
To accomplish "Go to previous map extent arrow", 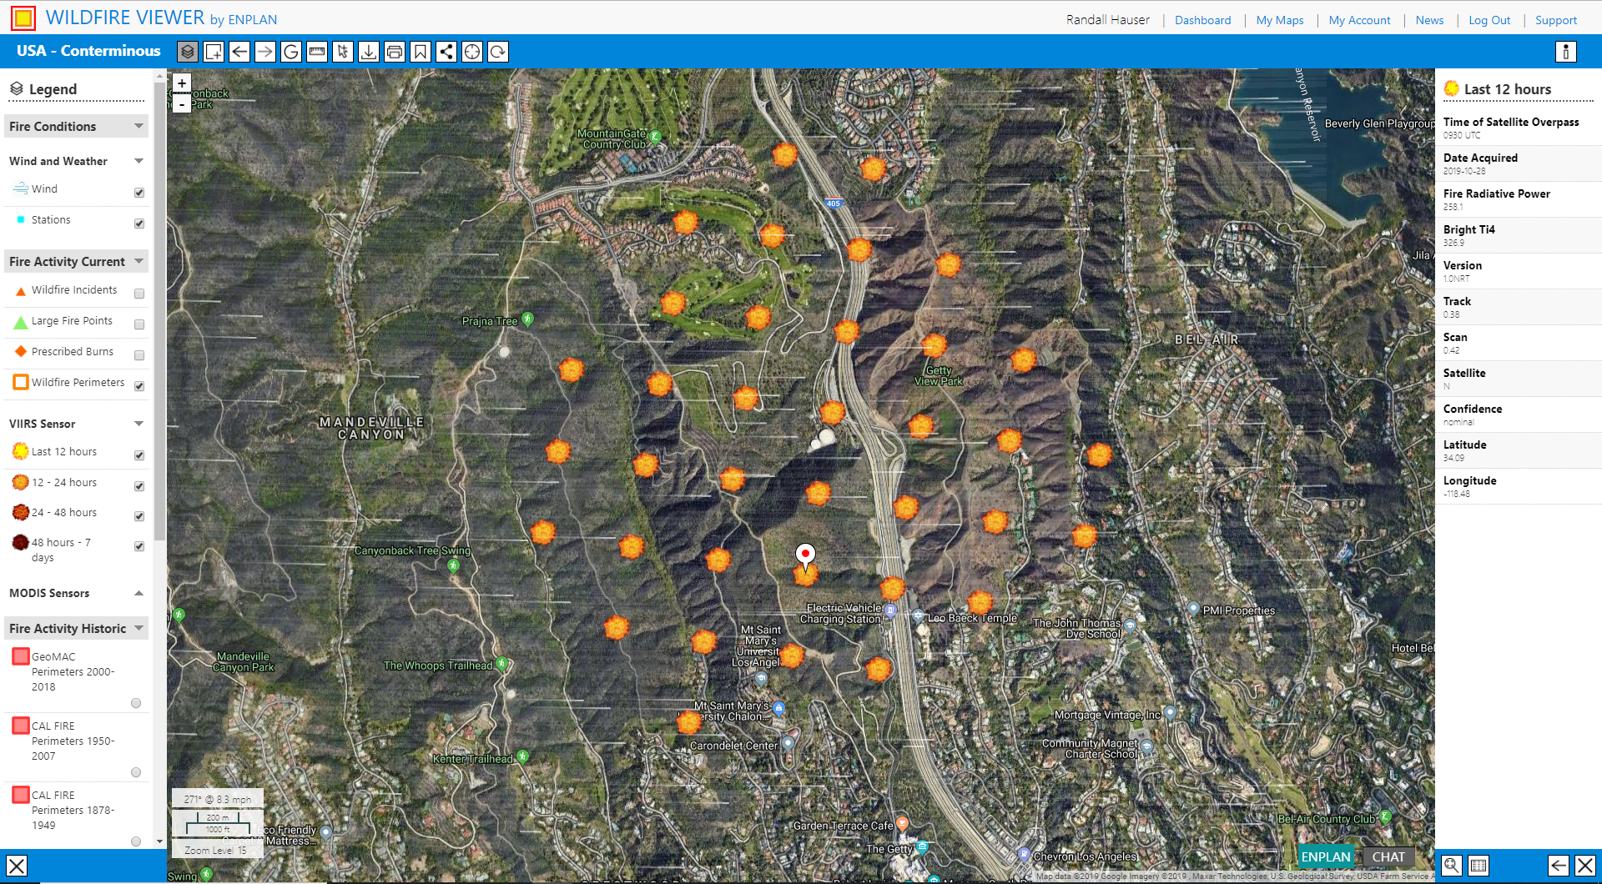I will pyautogui.click(x=239, y=52).
